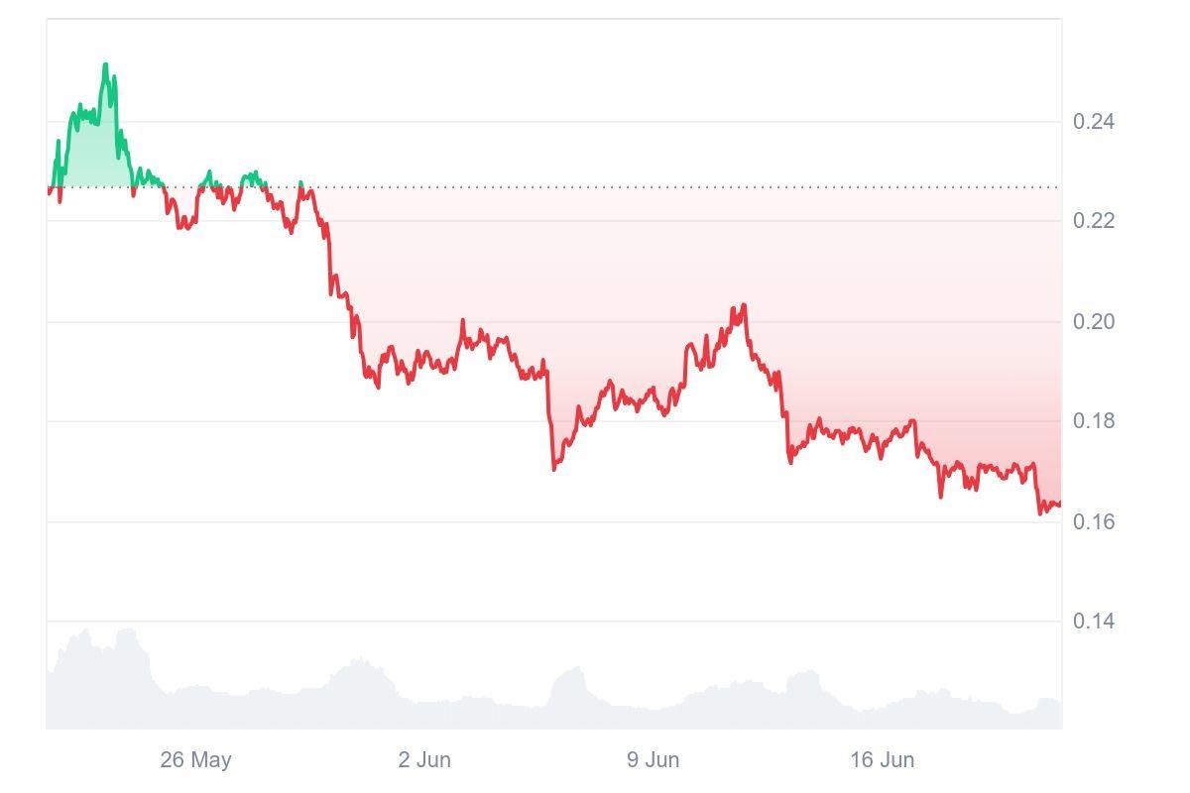Select the 16 Jun date label

(x=882, y=760)
